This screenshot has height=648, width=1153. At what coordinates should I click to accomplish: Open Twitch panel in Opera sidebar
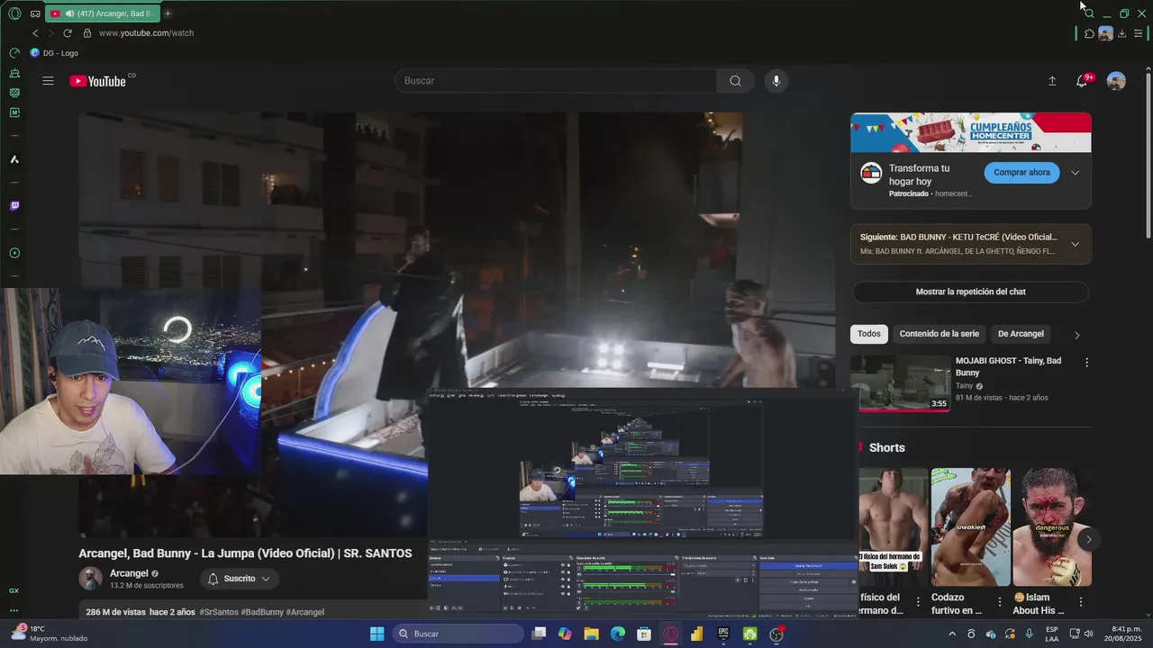click(14, 206)
